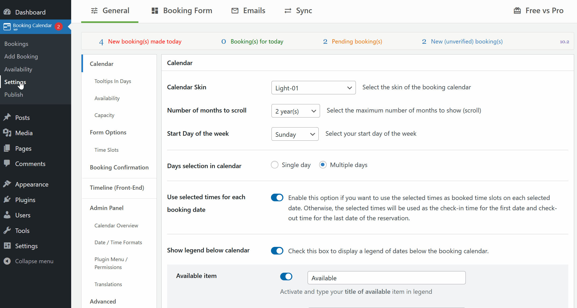Click the count 4 of new bookings
The height and width of the screenshot is (308, 577).
[101, 42]
